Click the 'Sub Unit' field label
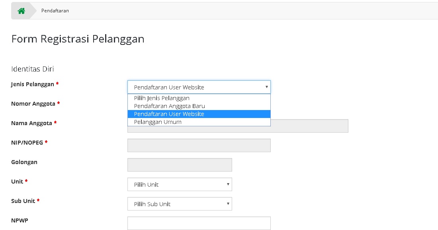The height and width of the screenshot is (230, 438). [23, 201]
